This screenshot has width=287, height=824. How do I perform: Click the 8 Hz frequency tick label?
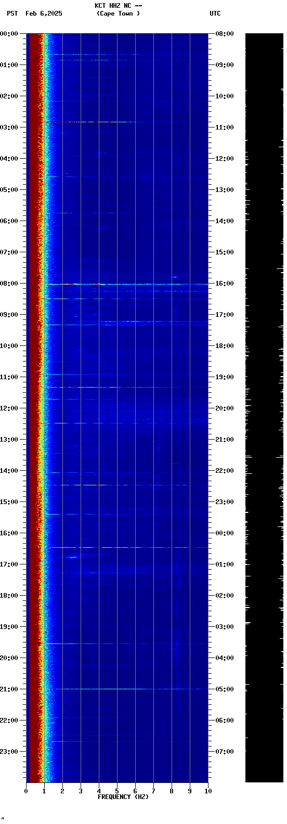point(172,791)
